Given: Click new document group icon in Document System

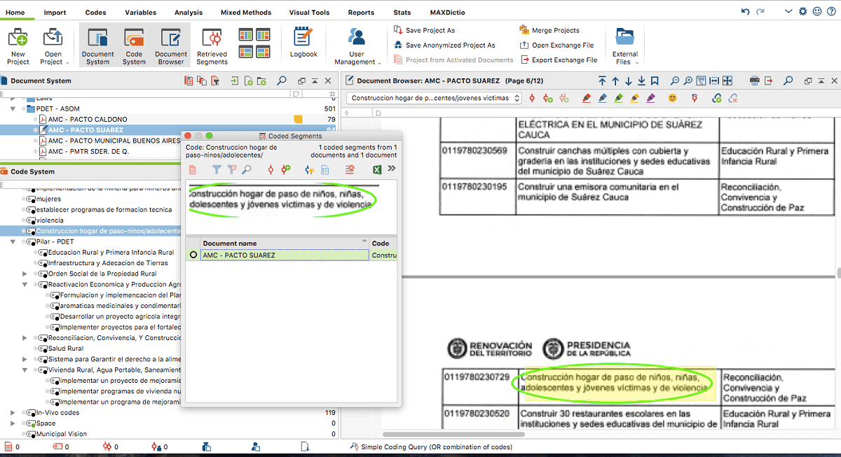Looking at the screenshot, I should [261, 80].
